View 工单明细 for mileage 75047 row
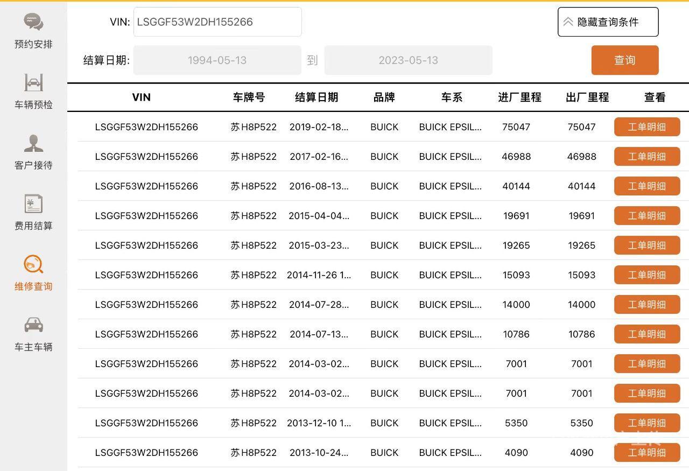Screen dimensions: 689x471 pyautogui.click(x=647, y=127)
